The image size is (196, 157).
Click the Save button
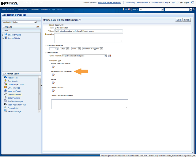(x=179, y=20)
